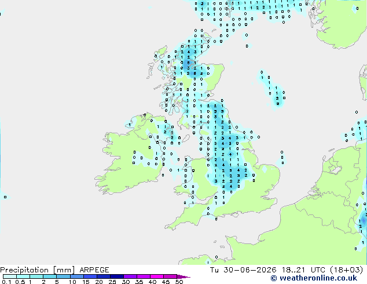
Task: Click the 'Precipitation' title text
Action: point(24,270)
